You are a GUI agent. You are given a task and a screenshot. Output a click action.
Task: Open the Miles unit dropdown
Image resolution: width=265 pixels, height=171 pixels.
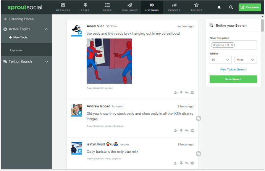tap(246, 60)
